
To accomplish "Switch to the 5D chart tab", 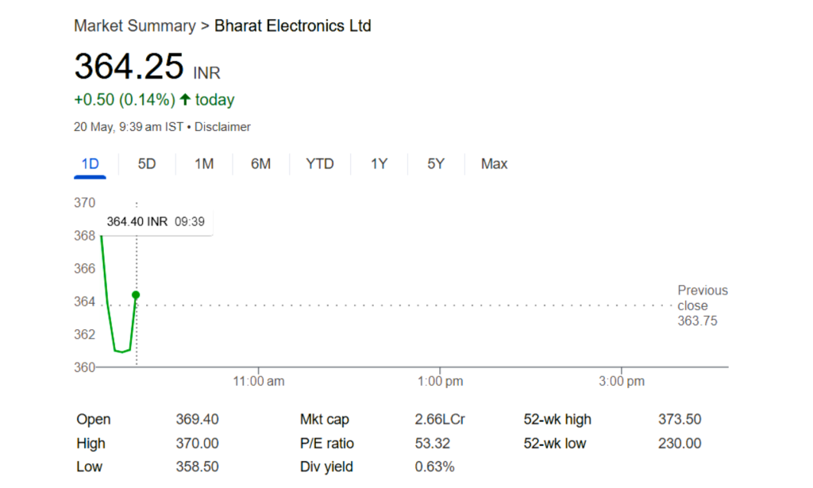I will [x=147, y=164].
